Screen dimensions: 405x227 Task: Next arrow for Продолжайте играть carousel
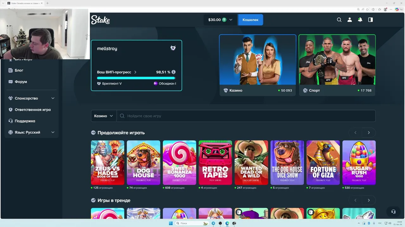(x=369, y=132)
